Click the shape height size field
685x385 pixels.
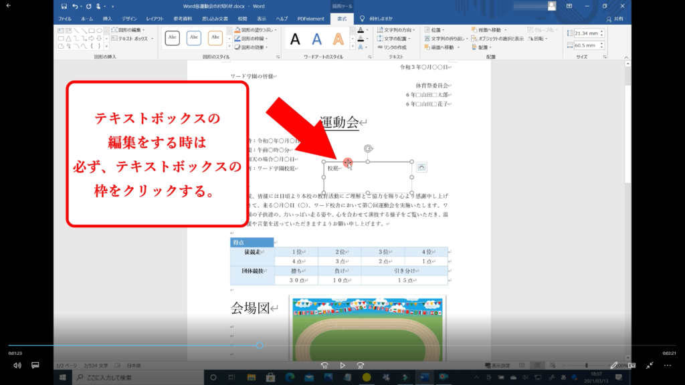(x=585, y=33)
